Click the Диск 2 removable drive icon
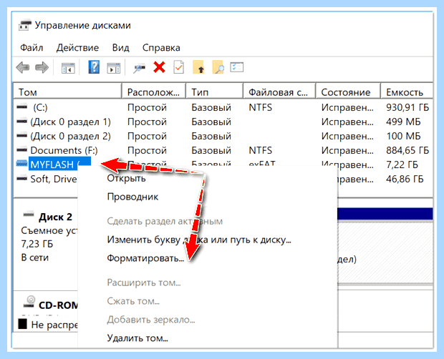This screenshot has width=444, height=359. click(x=29, y=214)
